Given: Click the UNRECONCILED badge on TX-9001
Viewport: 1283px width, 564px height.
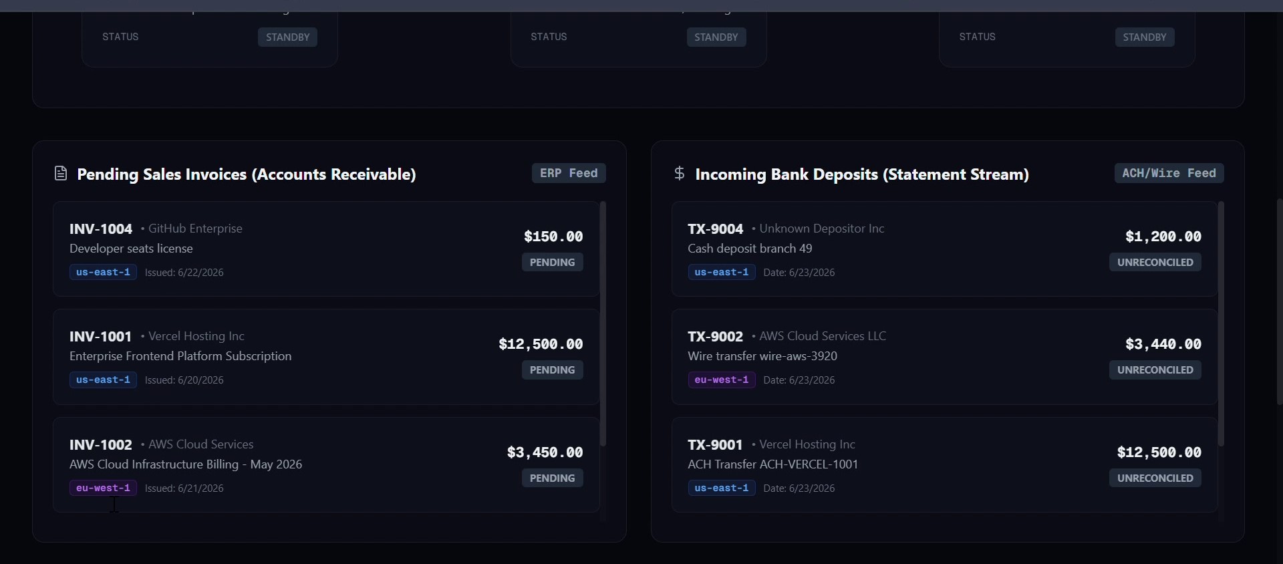Looking at the screenshot, I should click(1155, 478).
